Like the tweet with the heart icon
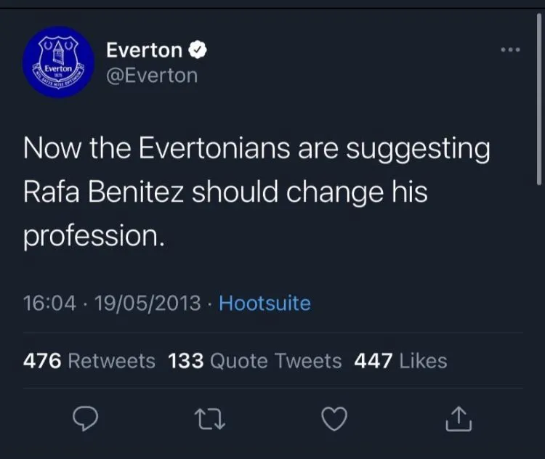The height and width of the screenshot is (459, 545). click(x=334, y=418)
